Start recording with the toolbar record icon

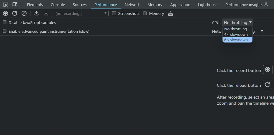pos(5,13)
